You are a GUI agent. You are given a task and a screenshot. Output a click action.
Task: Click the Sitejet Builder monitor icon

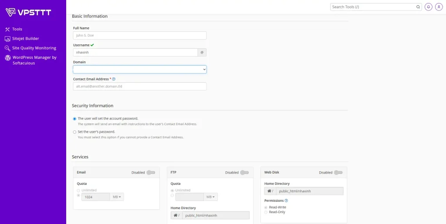point(7,39)
